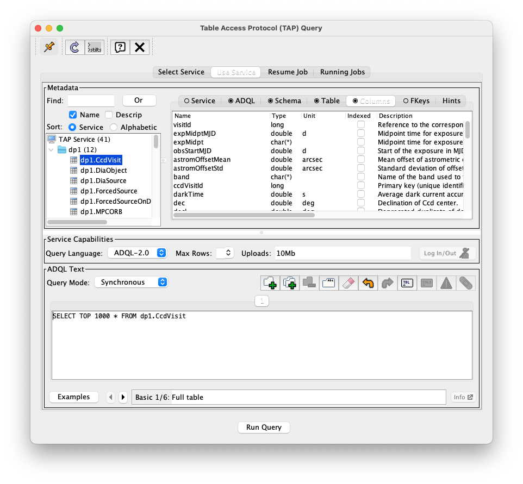Open the Schema metadata tab

coord(284,100)
